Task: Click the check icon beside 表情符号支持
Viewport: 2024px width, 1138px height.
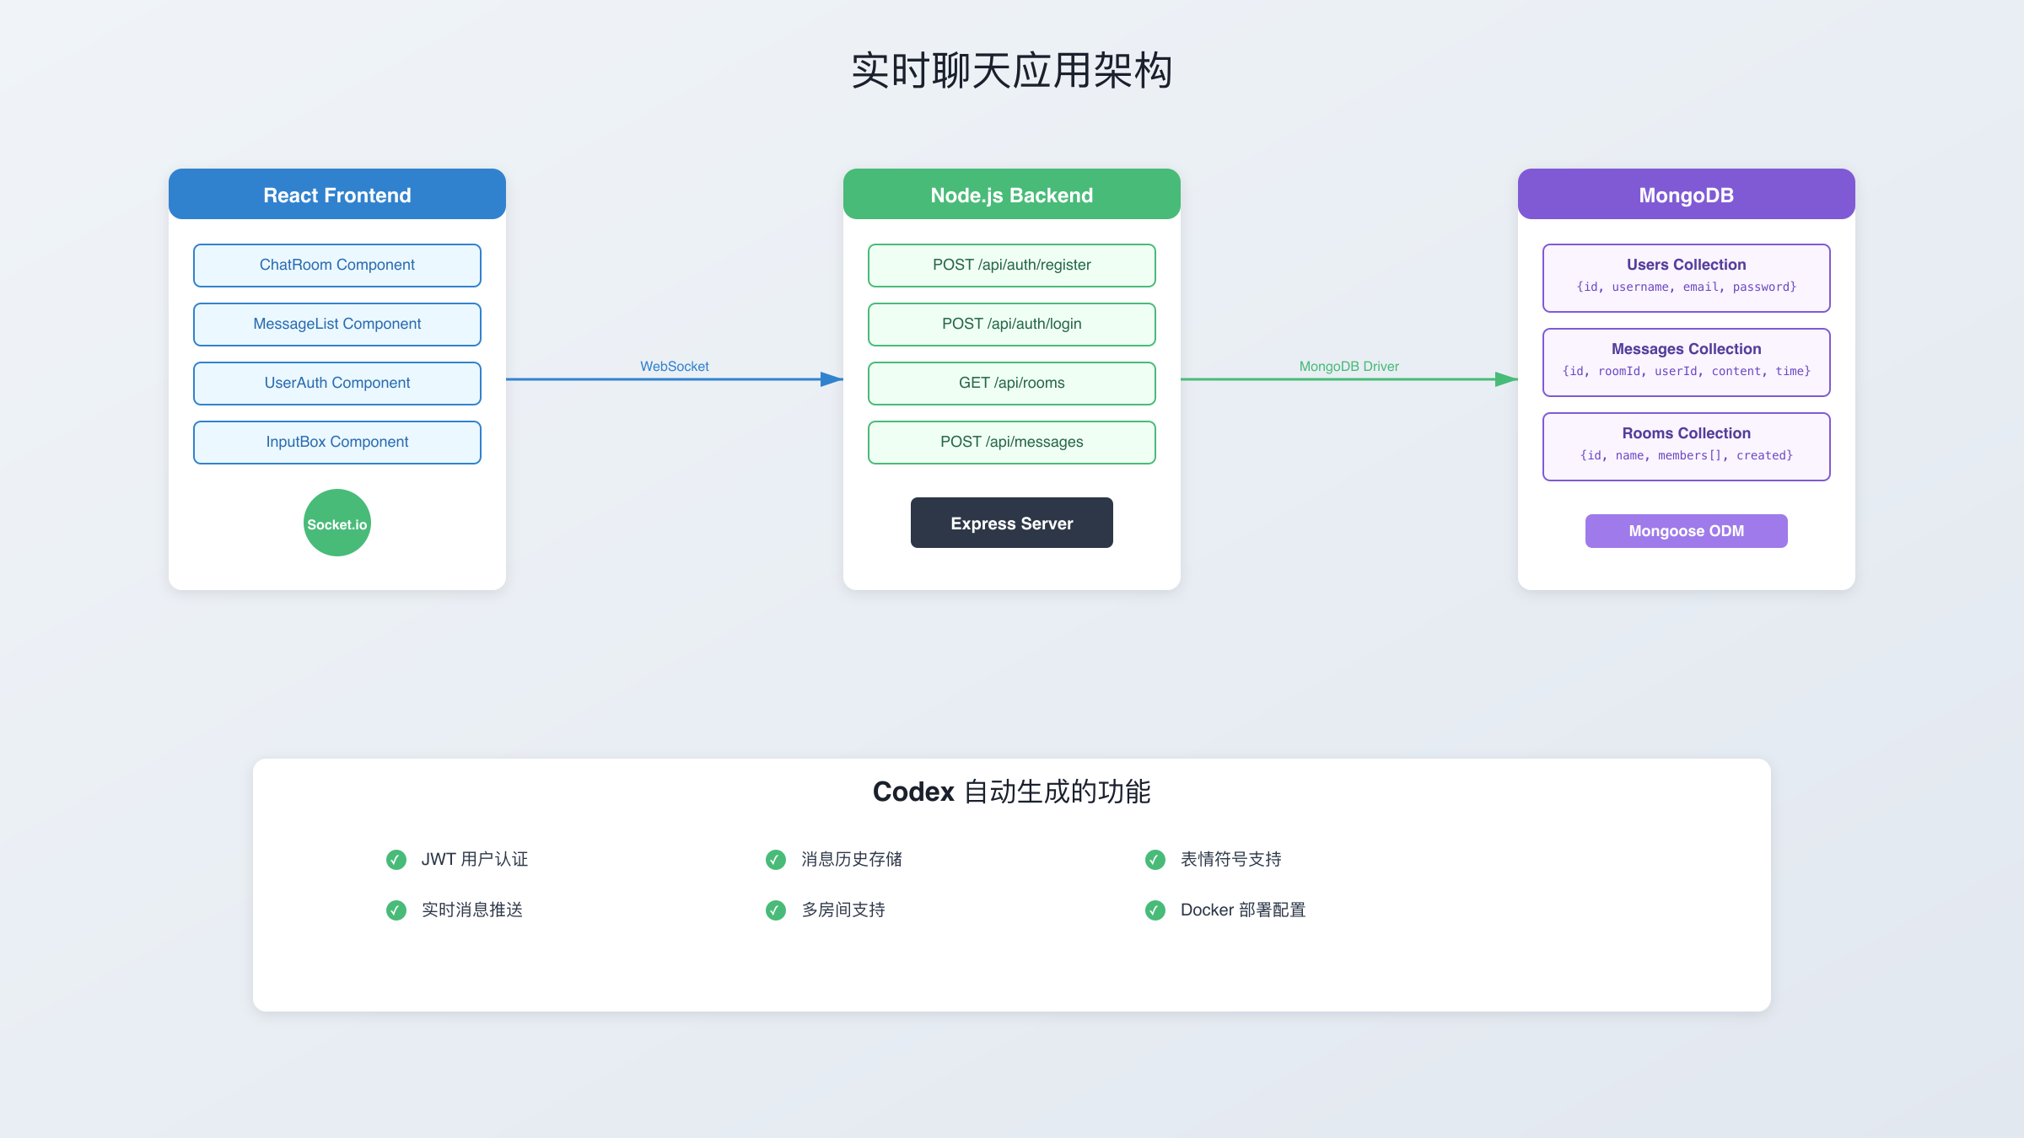Action: tap(1155, 860)
